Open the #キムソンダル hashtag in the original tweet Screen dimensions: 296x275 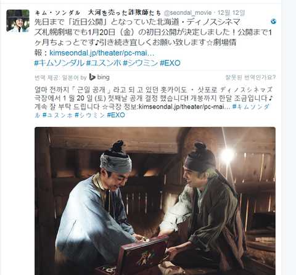tap(59, 63)
